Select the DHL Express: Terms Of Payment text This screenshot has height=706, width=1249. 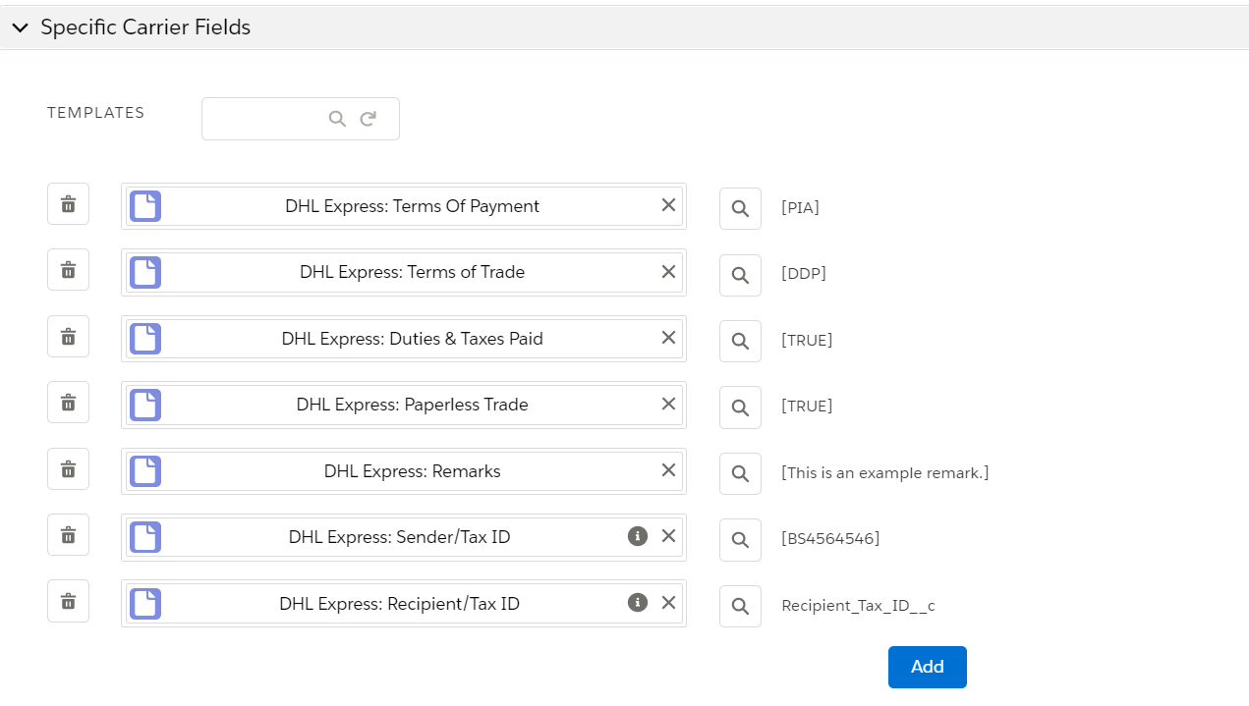pyautogui.click(x=413, y=206)
